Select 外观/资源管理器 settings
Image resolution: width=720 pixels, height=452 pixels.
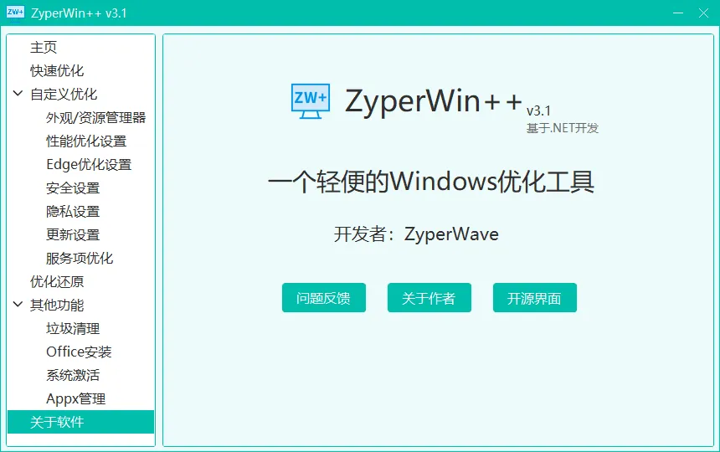coord(96,118)
